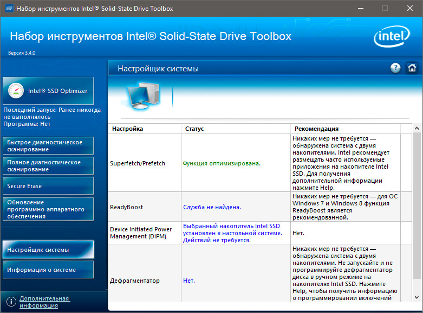Click the info circle icon at the bottom left
Viewport: 423px width, 313px height.
click(x=11, y=302)
